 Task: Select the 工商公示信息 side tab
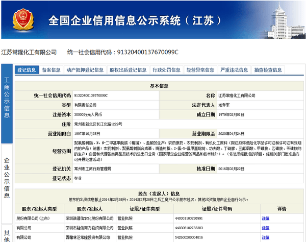pos(7,104)
